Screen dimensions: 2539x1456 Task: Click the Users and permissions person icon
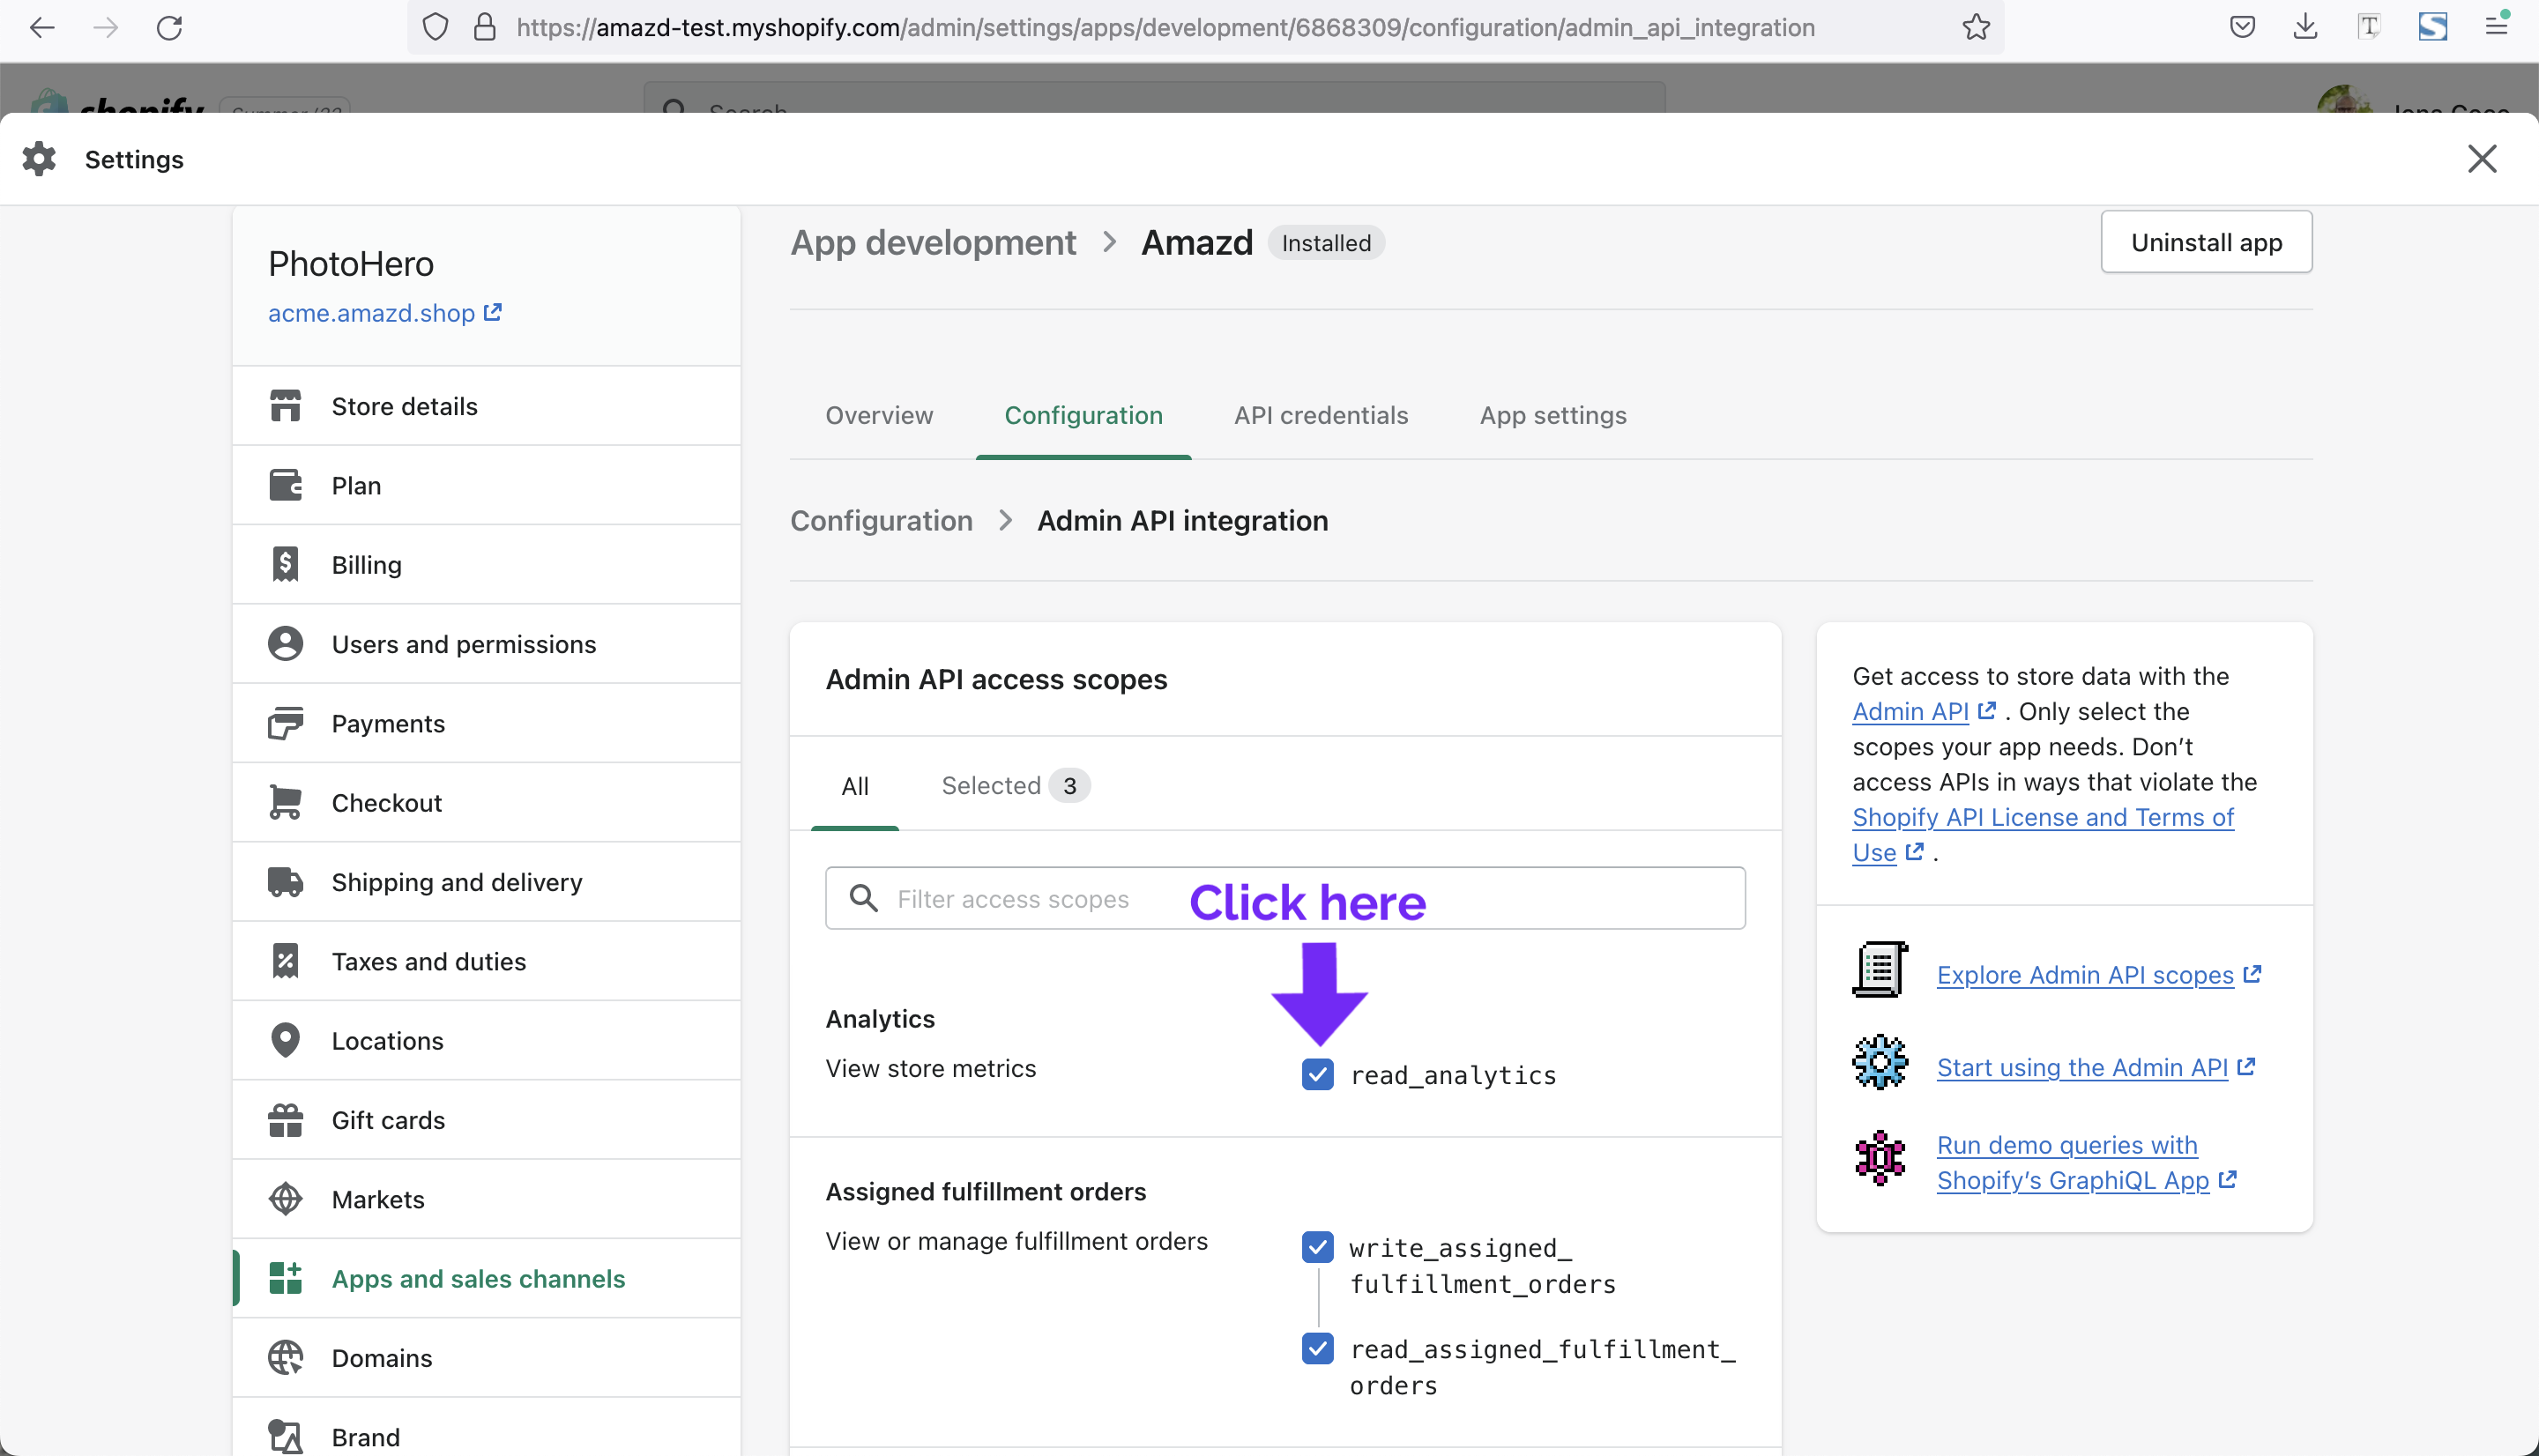pyautogui.click(x=285, y=644)
